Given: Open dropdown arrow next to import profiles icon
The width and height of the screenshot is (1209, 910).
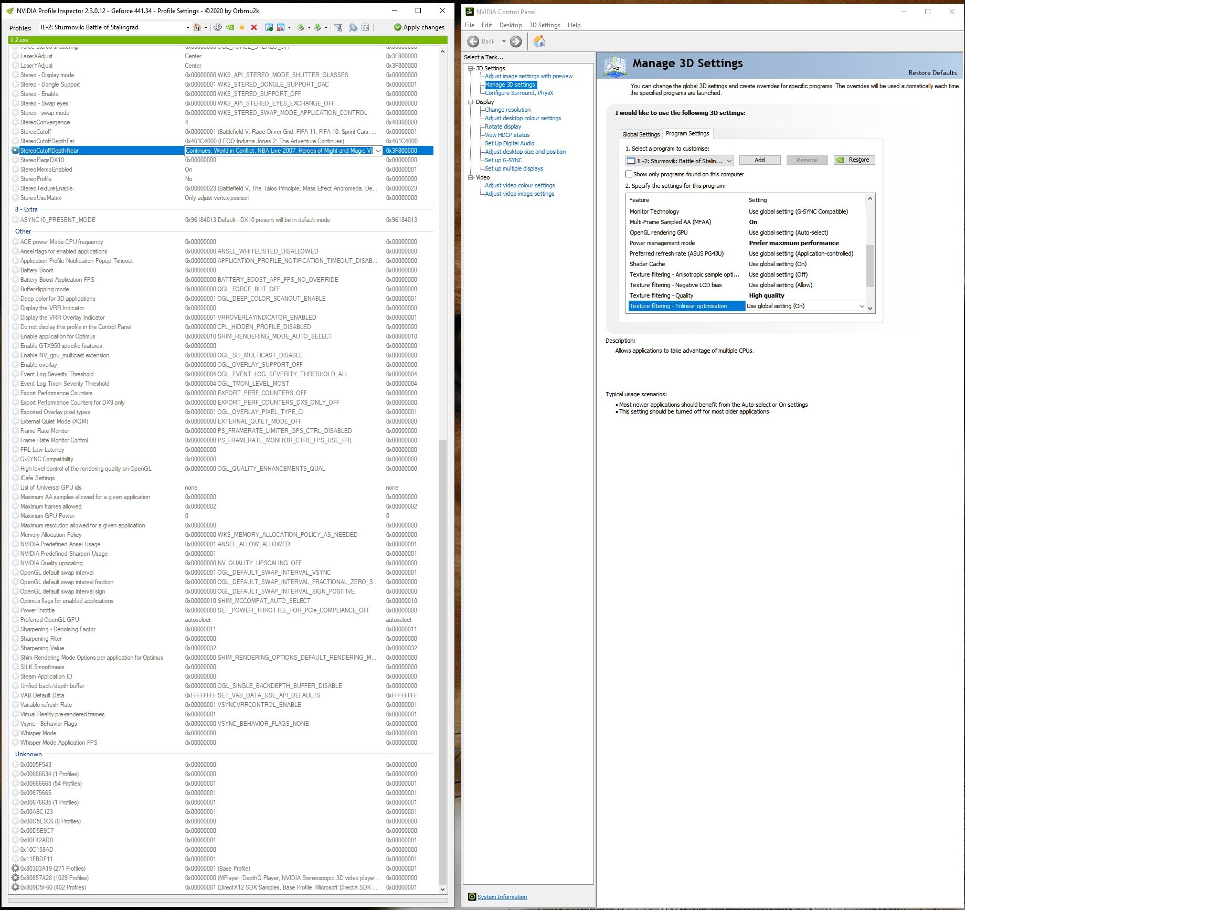Looking at the screenshot, I should (x=326, y=27).
